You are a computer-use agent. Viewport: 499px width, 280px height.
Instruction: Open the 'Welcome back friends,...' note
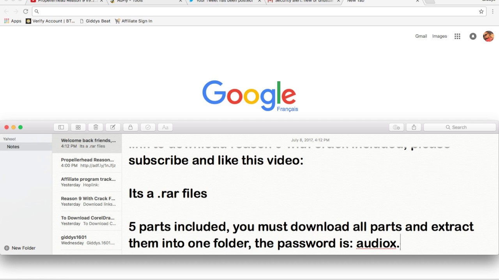pos(87,143)
